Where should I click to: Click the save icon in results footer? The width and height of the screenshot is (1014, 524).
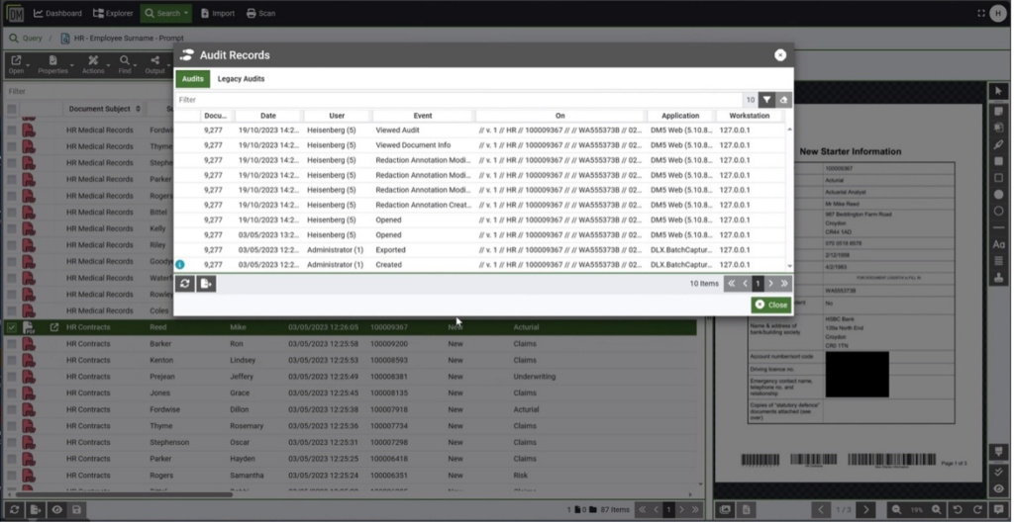tap(76, 510)
